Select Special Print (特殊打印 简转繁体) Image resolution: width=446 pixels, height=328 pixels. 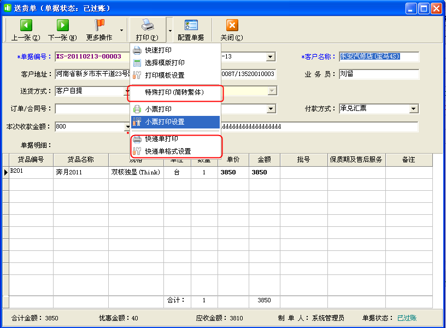pos(175,93)
